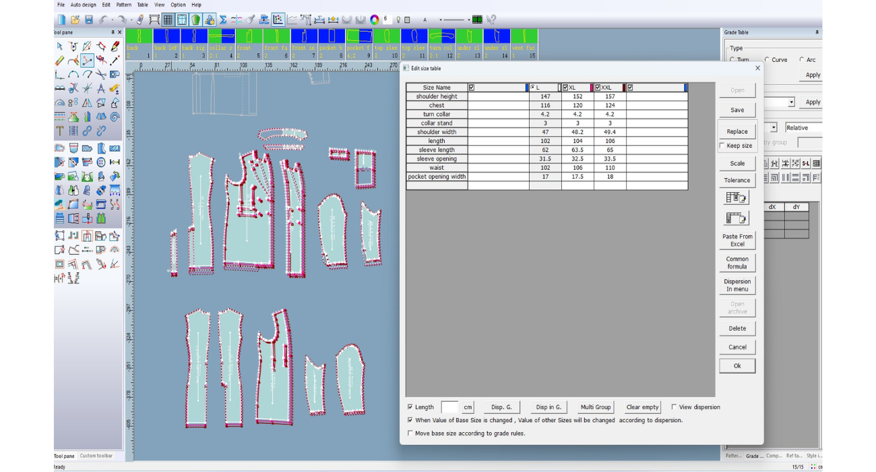
Task: Click the Common formula button
Action: click(737, 262)
